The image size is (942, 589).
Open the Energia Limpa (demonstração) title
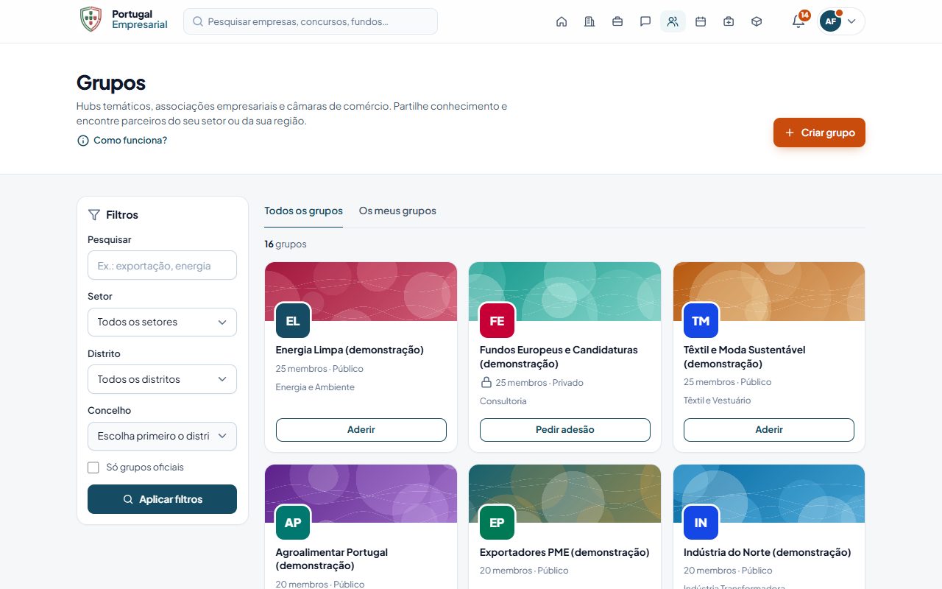click(x=350, y=350)
